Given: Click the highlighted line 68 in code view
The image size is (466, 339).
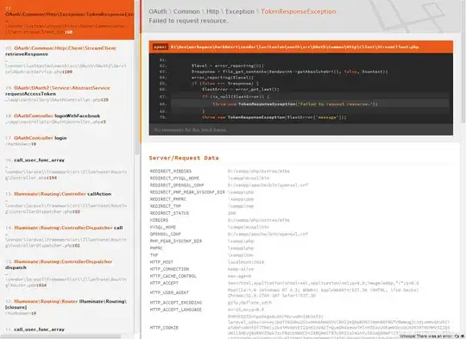Looking at the screenshot, I should [x=310, y=104].
